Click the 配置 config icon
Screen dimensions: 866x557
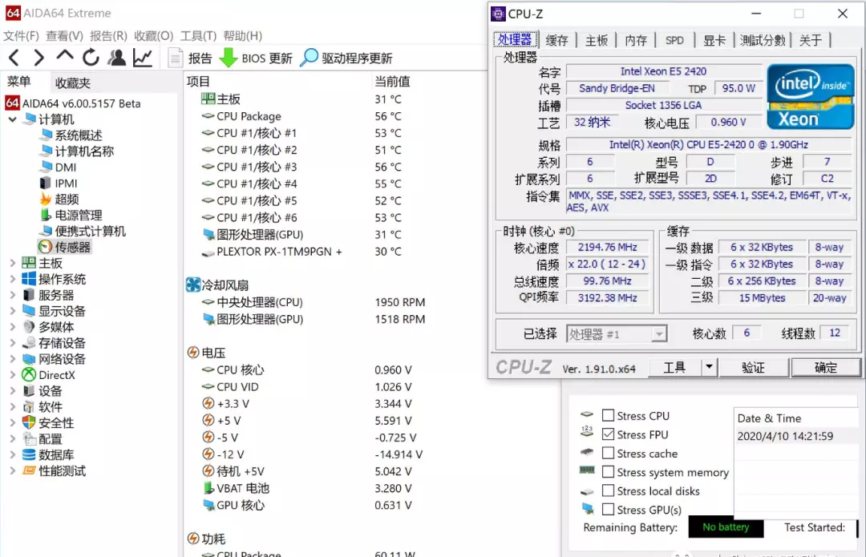click(29, 439)
